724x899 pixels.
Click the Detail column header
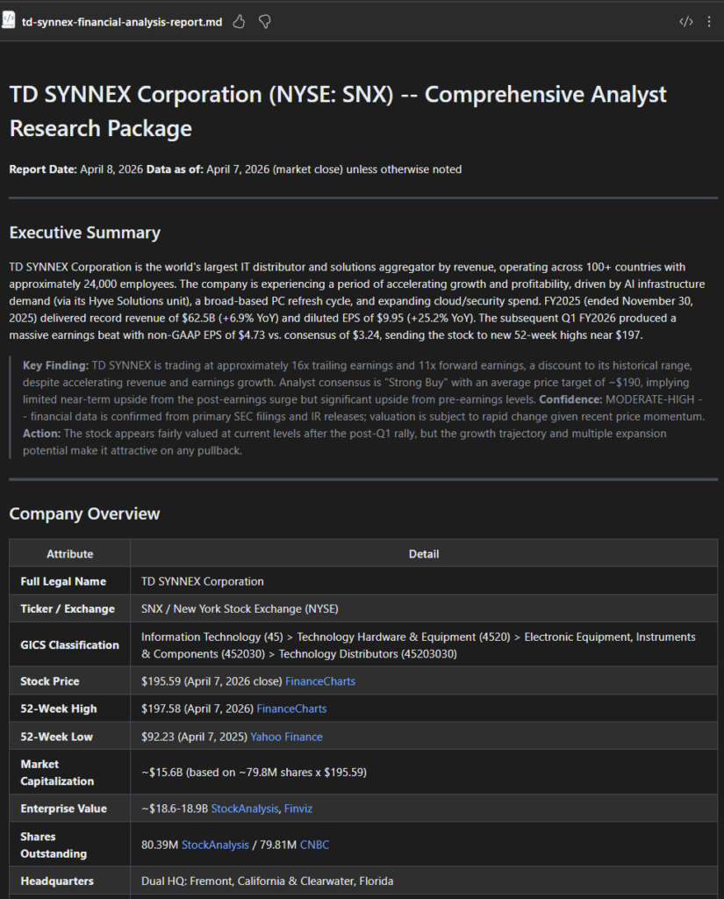click(x=424, y=554)
